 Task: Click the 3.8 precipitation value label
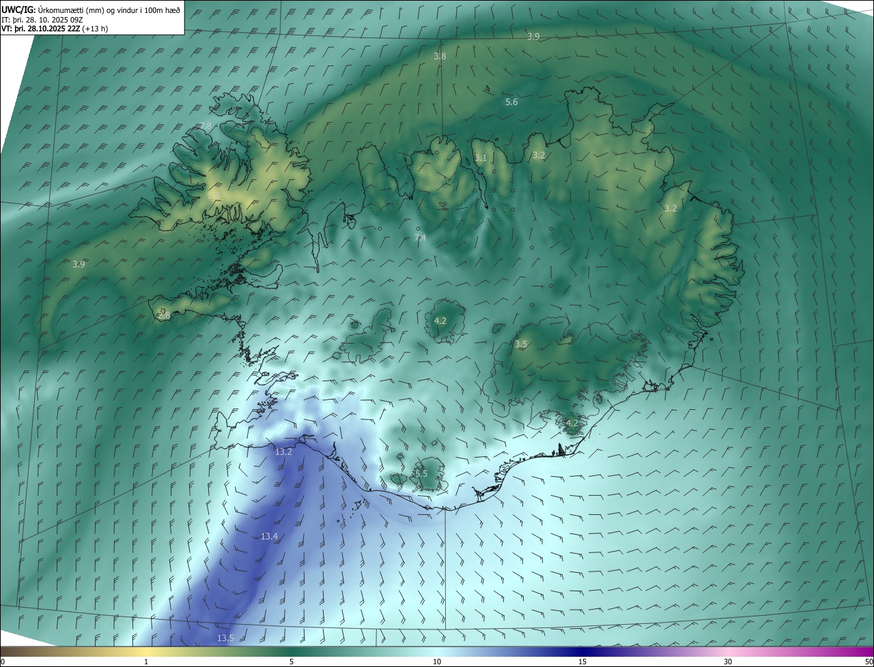[440, 56]
